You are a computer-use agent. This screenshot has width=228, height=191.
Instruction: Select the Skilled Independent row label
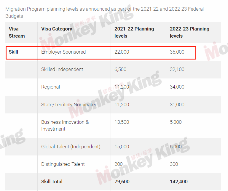(62, 69)
